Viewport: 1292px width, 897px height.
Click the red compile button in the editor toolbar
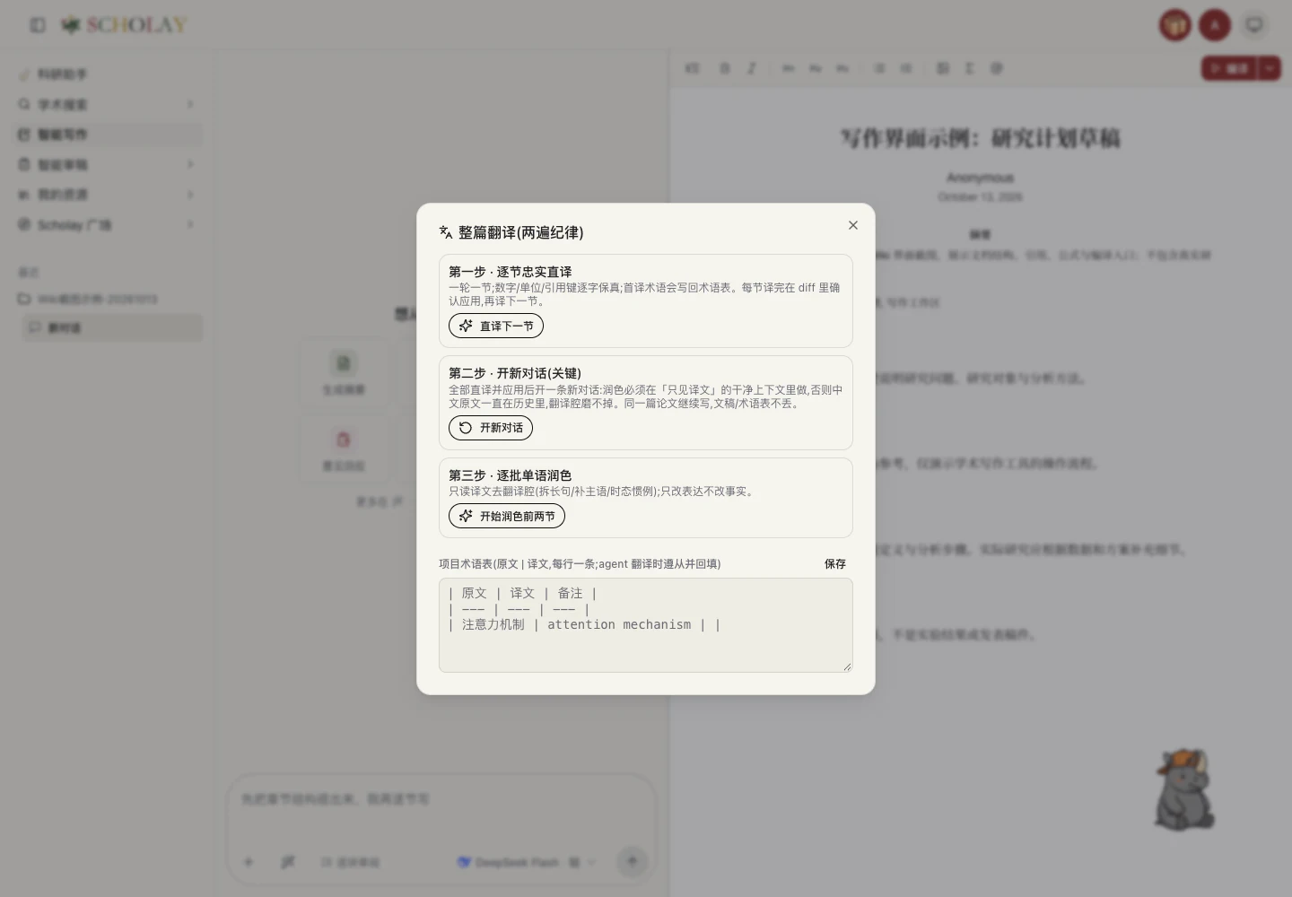point(1229,68)
